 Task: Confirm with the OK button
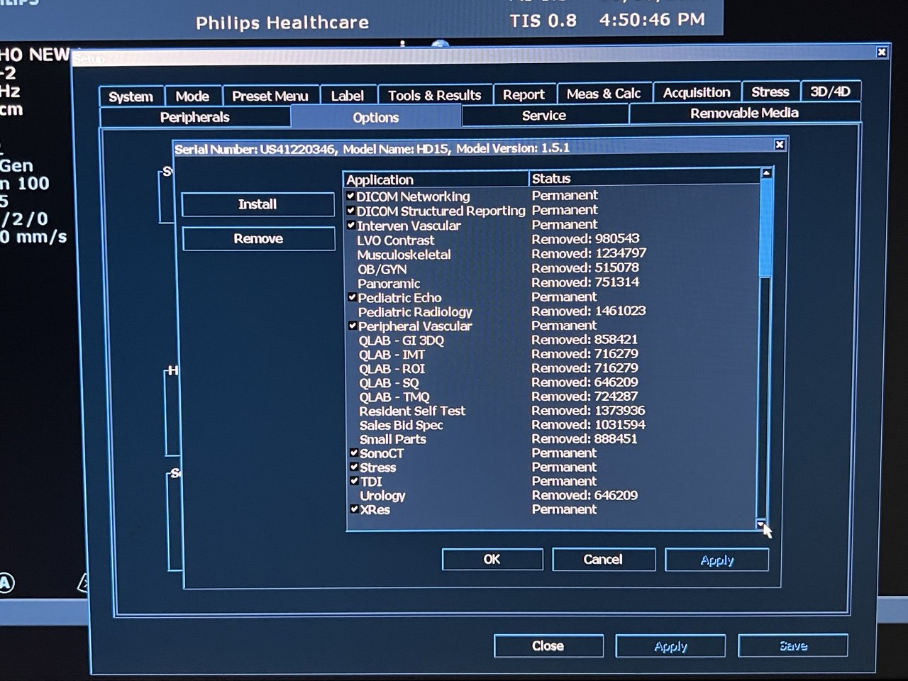[x=492, y=559]
